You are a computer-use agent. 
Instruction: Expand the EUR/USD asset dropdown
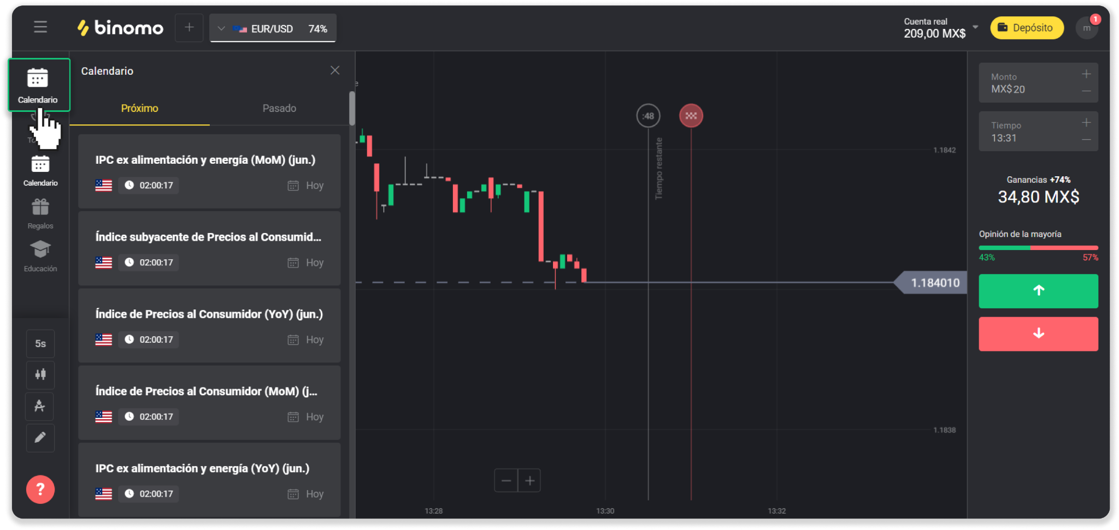(273, 28)
